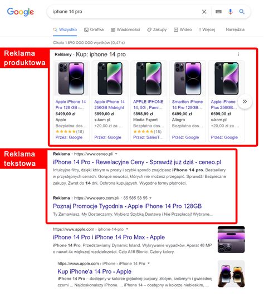Switch to the Grafika tab

pos(94,29)
